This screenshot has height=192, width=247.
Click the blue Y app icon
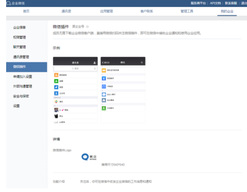click(104, 78)
